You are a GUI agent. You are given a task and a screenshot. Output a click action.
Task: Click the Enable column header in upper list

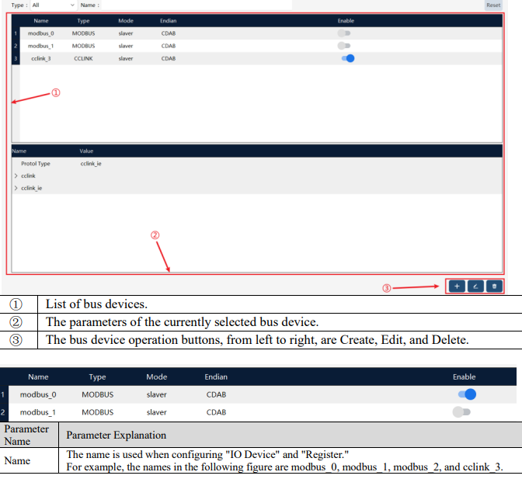[346, 21]
